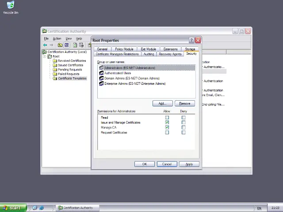Open the Start menu
The image size is (283, 212).
pyautogui.click(x=13, y=208)
